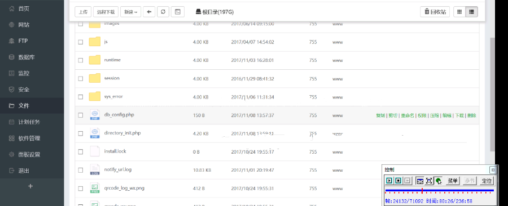The height and width of the screenshot is (206, 508).
Task: Tick the db_config.php checkbox
Action: pyautogui.click(x=81, y=115)
